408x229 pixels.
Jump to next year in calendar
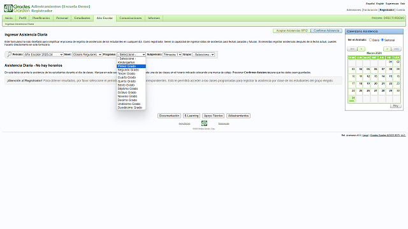397,49
